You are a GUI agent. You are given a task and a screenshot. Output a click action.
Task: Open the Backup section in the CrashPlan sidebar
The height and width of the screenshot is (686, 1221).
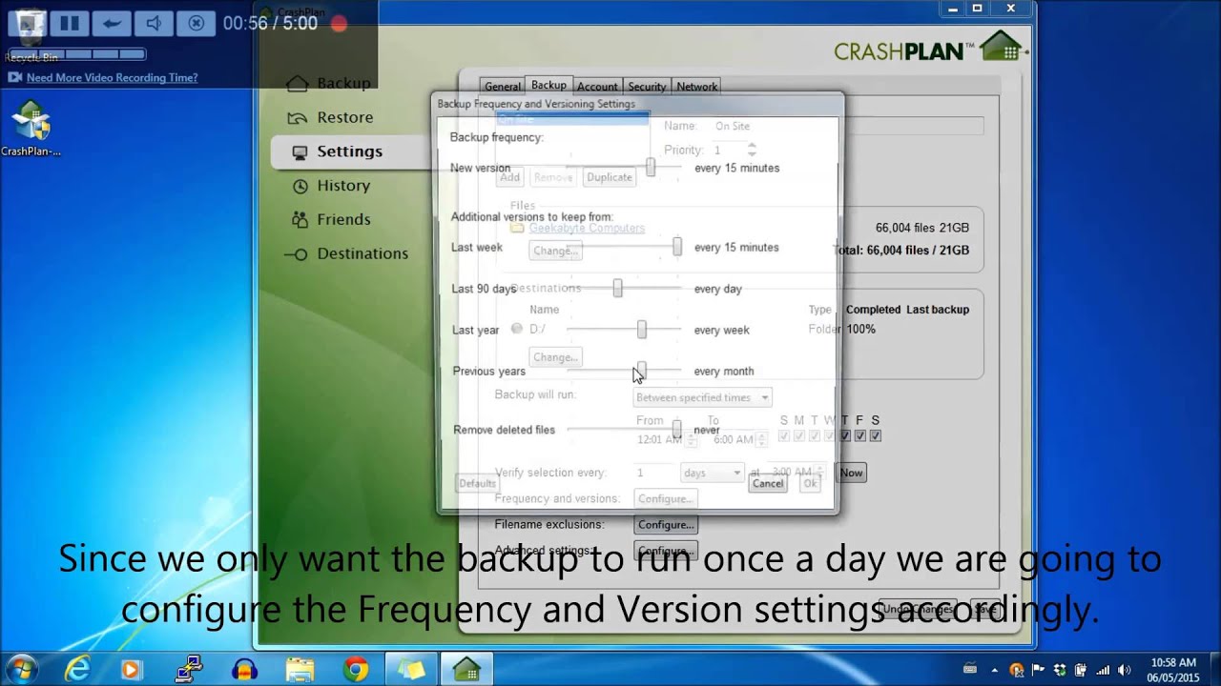pos(330,83)
